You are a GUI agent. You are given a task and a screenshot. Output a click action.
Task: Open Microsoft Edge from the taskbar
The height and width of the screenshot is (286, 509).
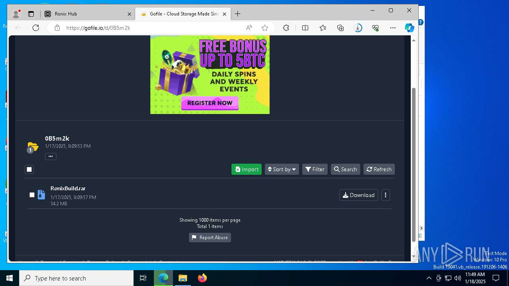tap(163, 278)
